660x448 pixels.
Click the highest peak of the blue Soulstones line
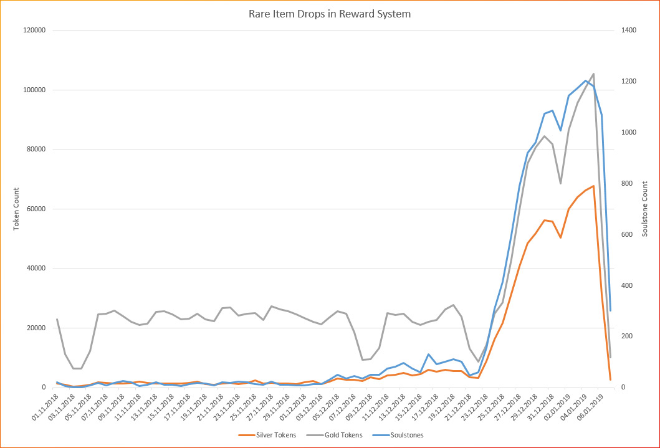tap(585, 80)
